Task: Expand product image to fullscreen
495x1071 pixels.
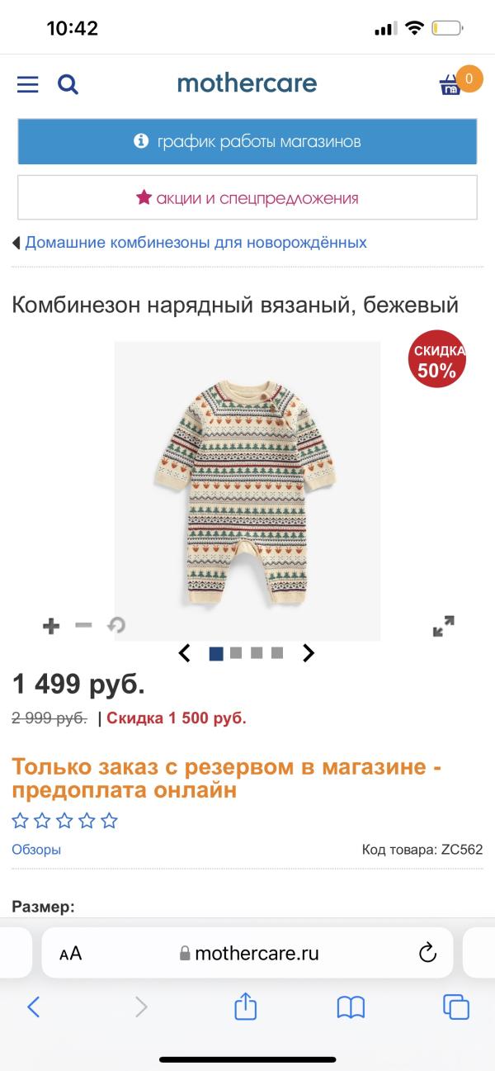Action: [x=444, y=626]
